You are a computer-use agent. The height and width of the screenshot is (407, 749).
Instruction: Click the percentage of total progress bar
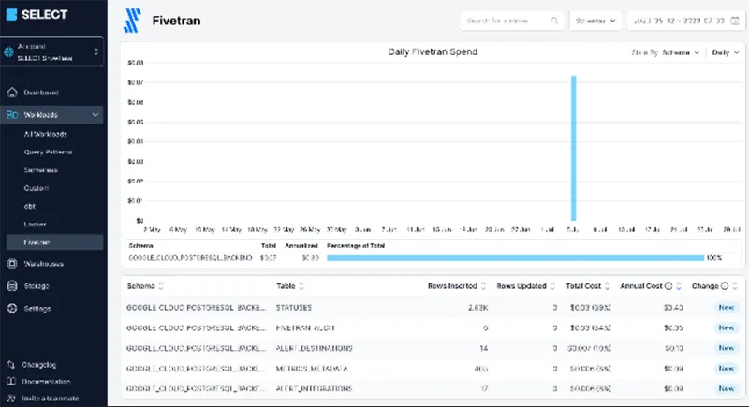516,258
